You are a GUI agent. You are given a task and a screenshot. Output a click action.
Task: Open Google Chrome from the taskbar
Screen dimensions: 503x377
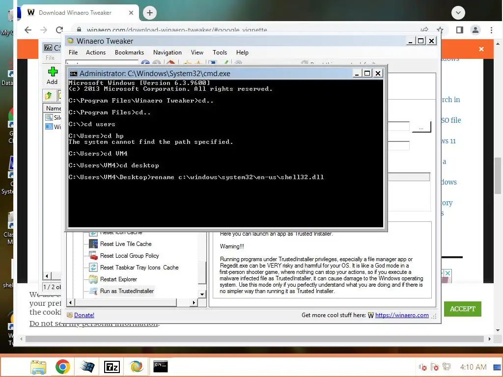(x=62, y=366)
